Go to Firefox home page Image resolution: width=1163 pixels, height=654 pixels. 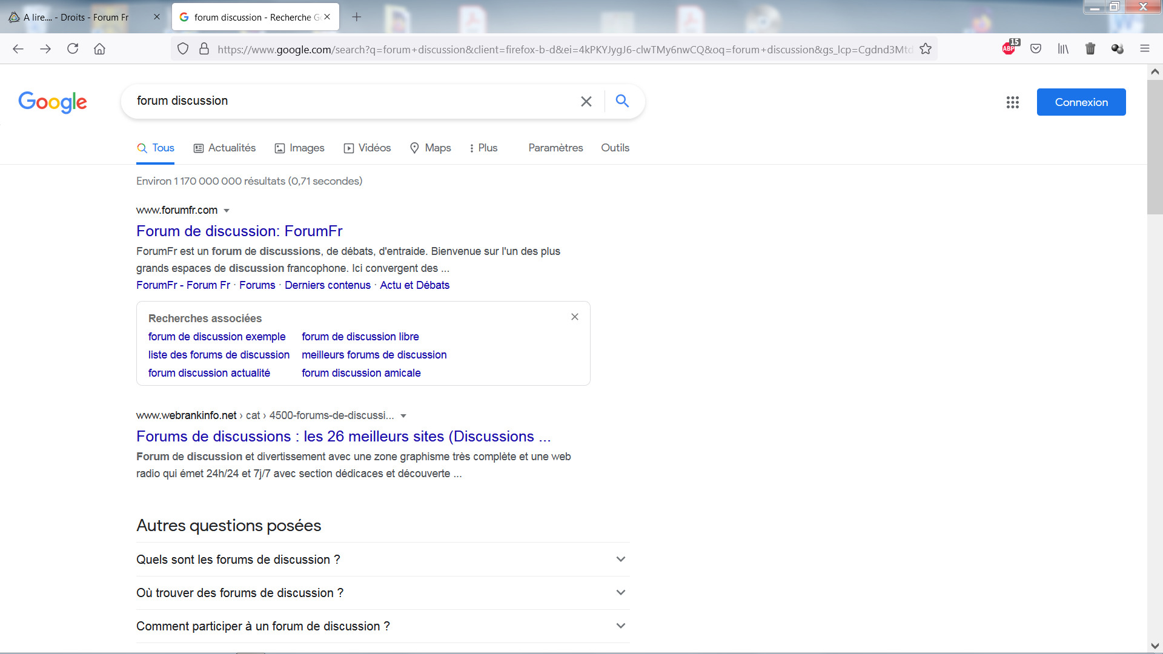[100, 48]
